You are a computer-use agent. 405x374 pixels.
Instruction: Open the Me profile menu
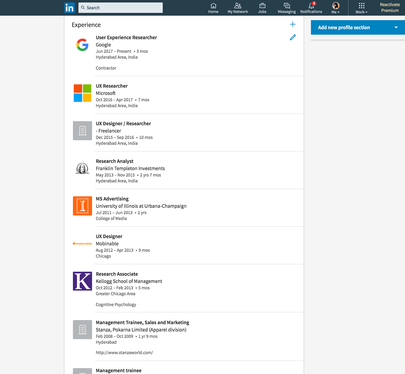click(336, 8)
